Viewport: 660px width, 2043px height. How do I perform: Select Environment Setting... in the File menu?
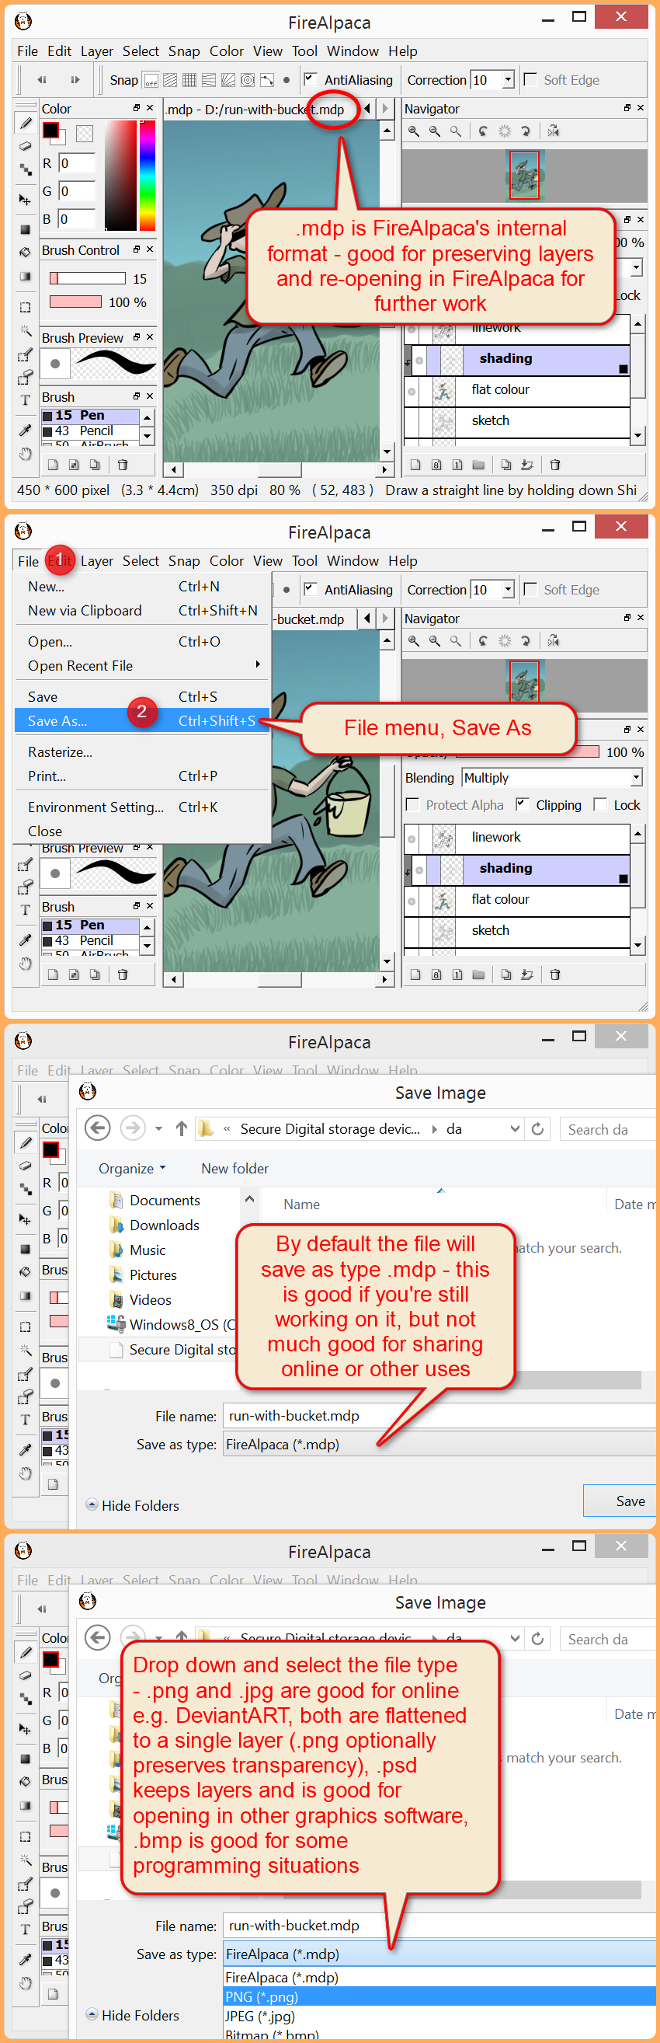pyautogui.click(x=144, y=807)
